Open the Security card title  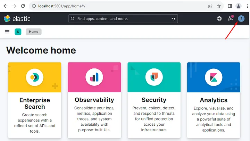coord(154,100)
